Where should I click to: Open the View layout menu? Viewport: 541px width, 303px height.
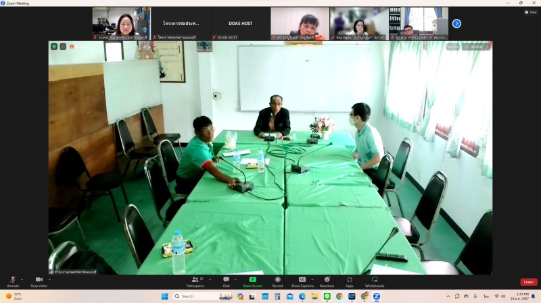(x=530, y=12)
